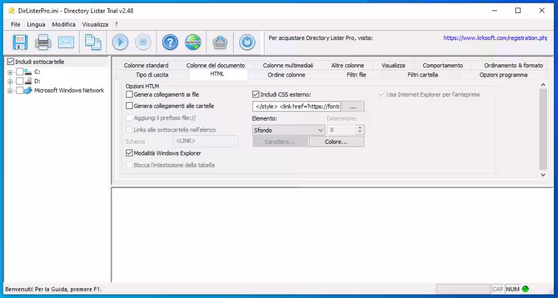Click the blue power exit icon
The height and width of the screenshot is (298, 558).
coord(247,42)
